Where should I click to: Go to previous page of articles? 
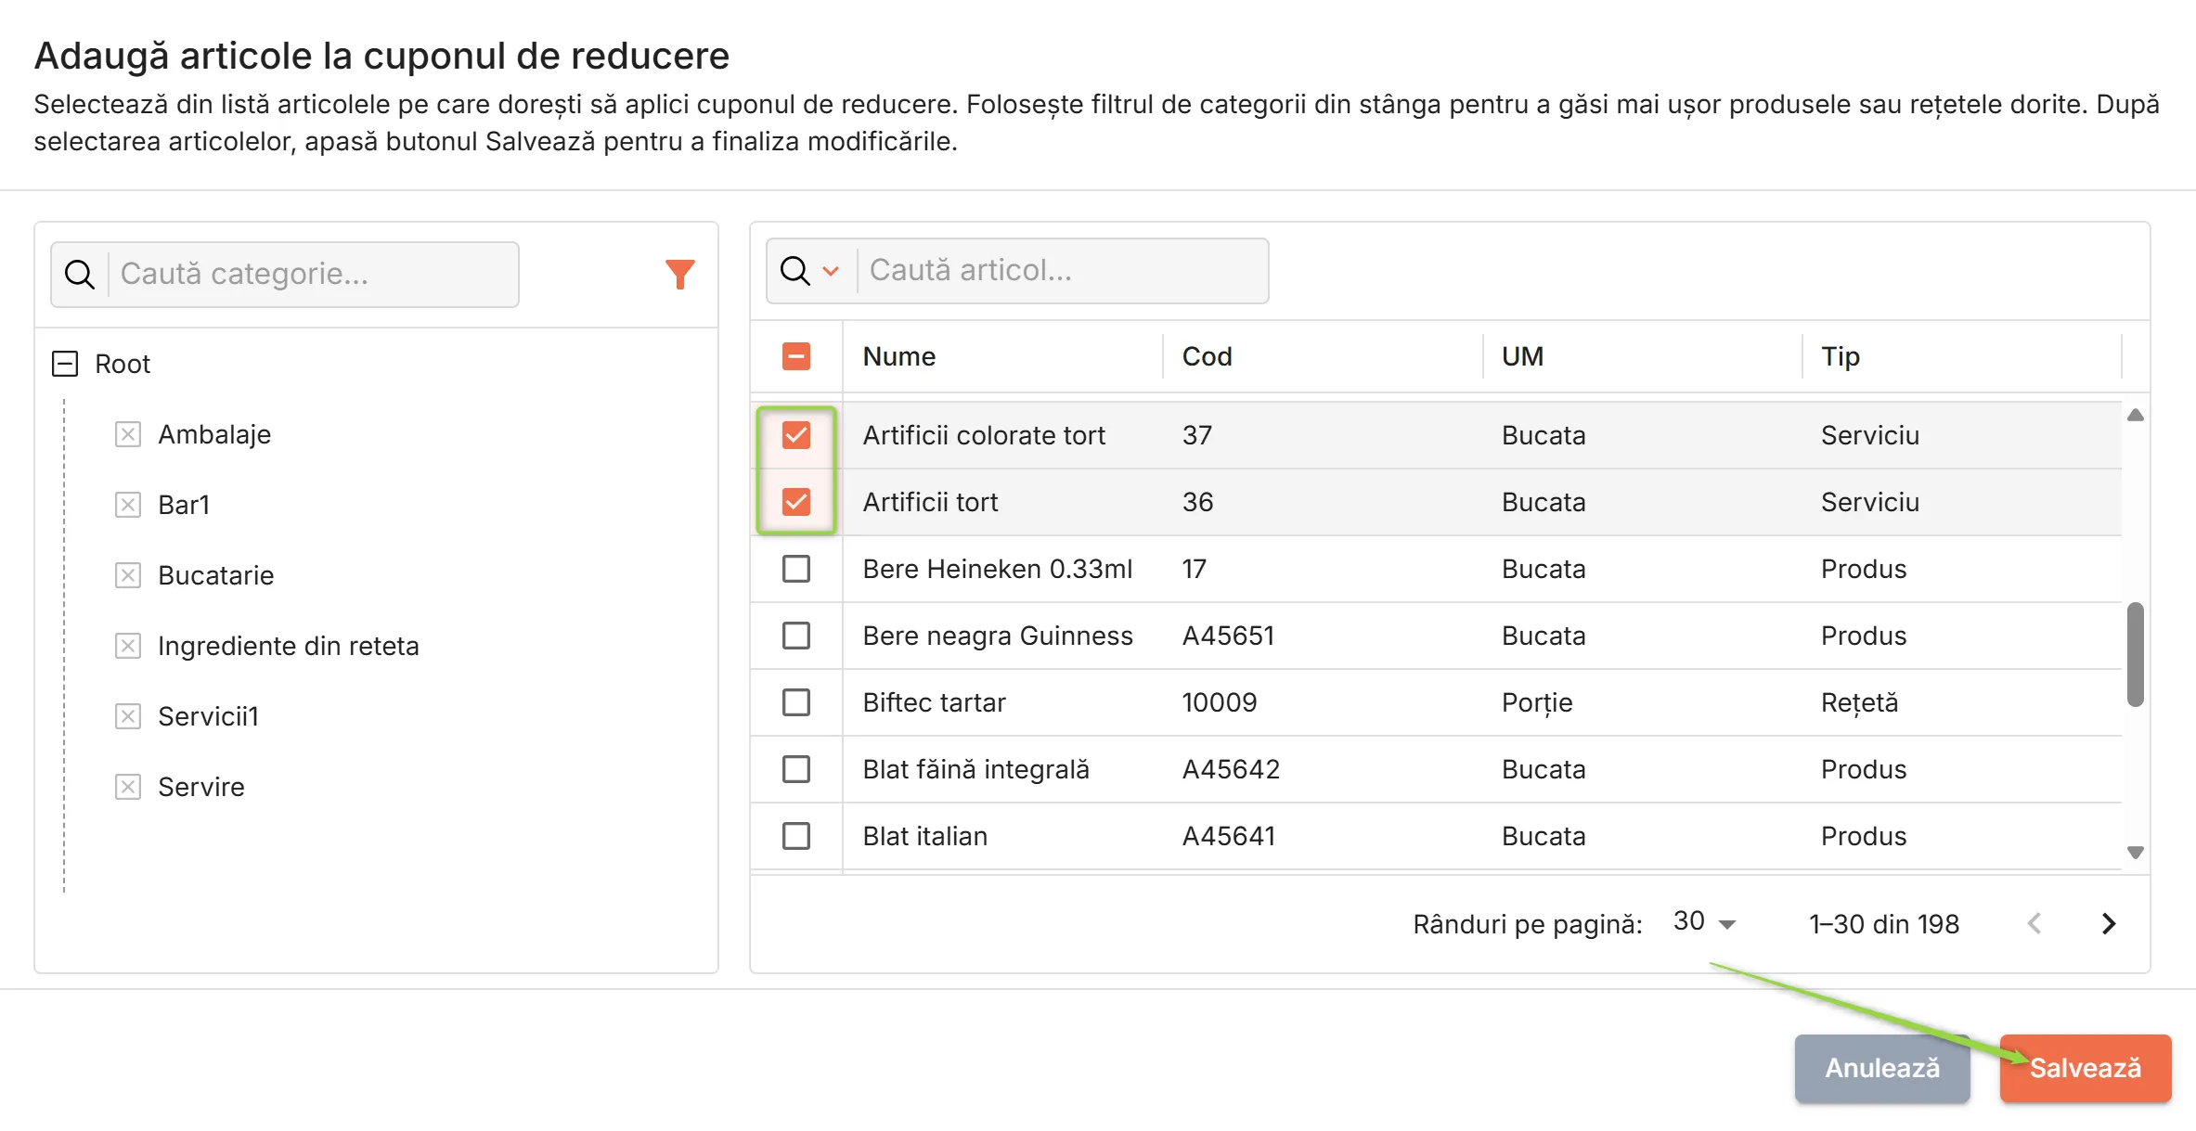(2035, 923)
